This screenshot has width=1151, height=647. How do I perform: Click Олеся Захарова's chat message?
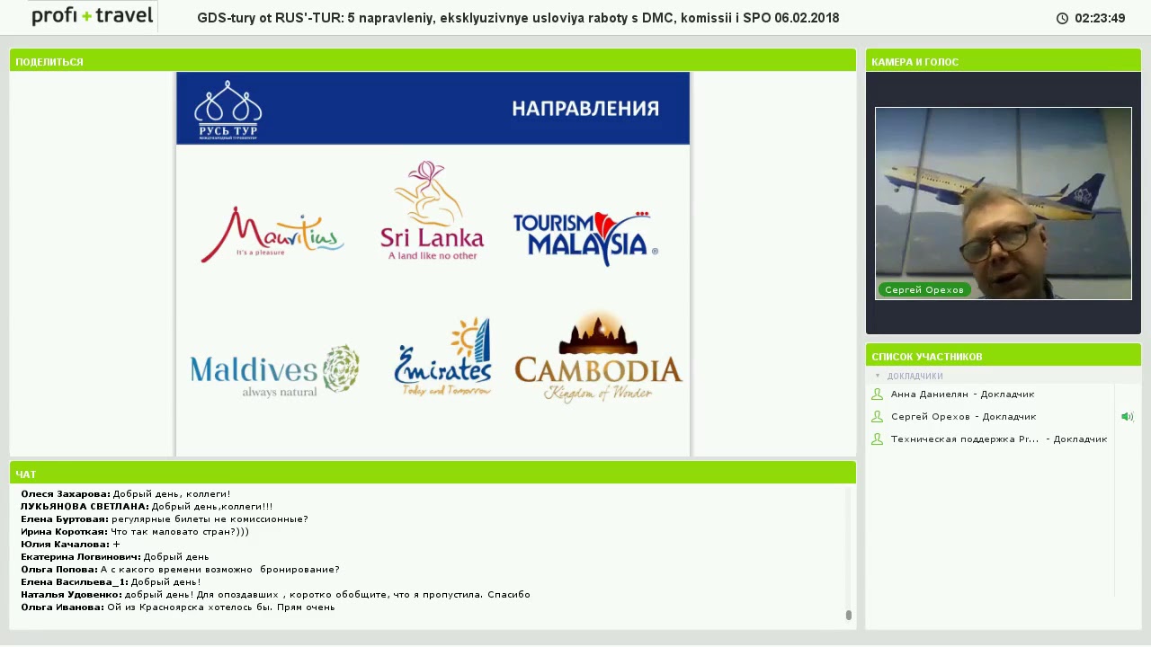126,494
